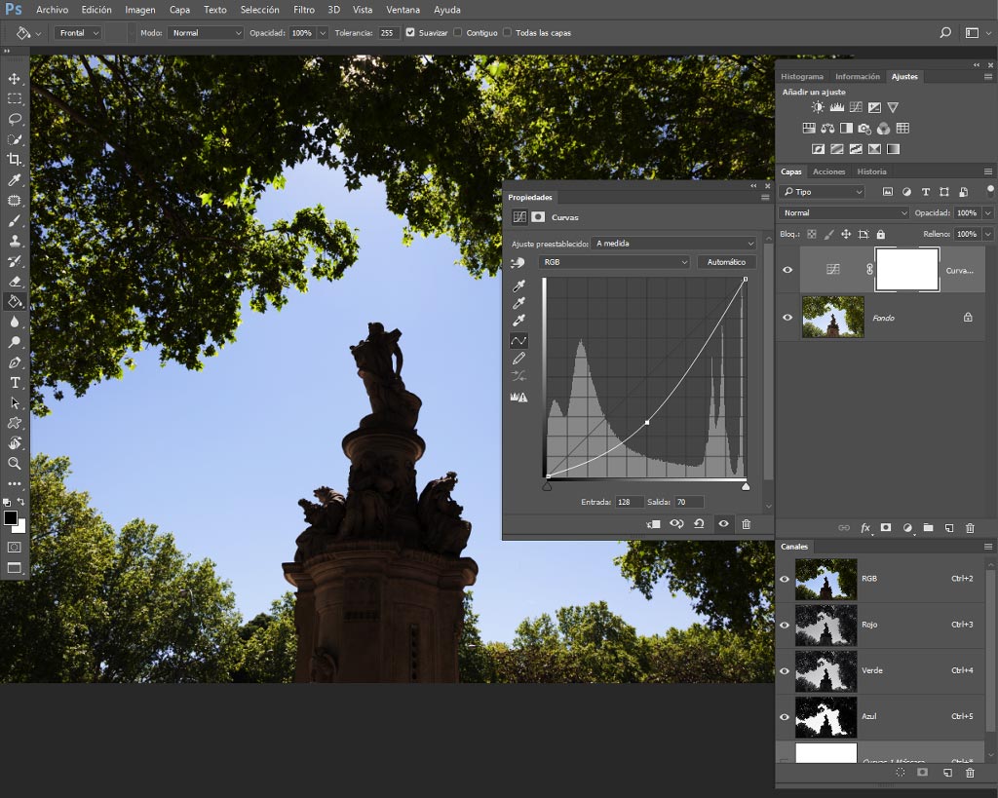Select the Eraser tool
This screenshot has height=798, width=998.
pos(14,282)
